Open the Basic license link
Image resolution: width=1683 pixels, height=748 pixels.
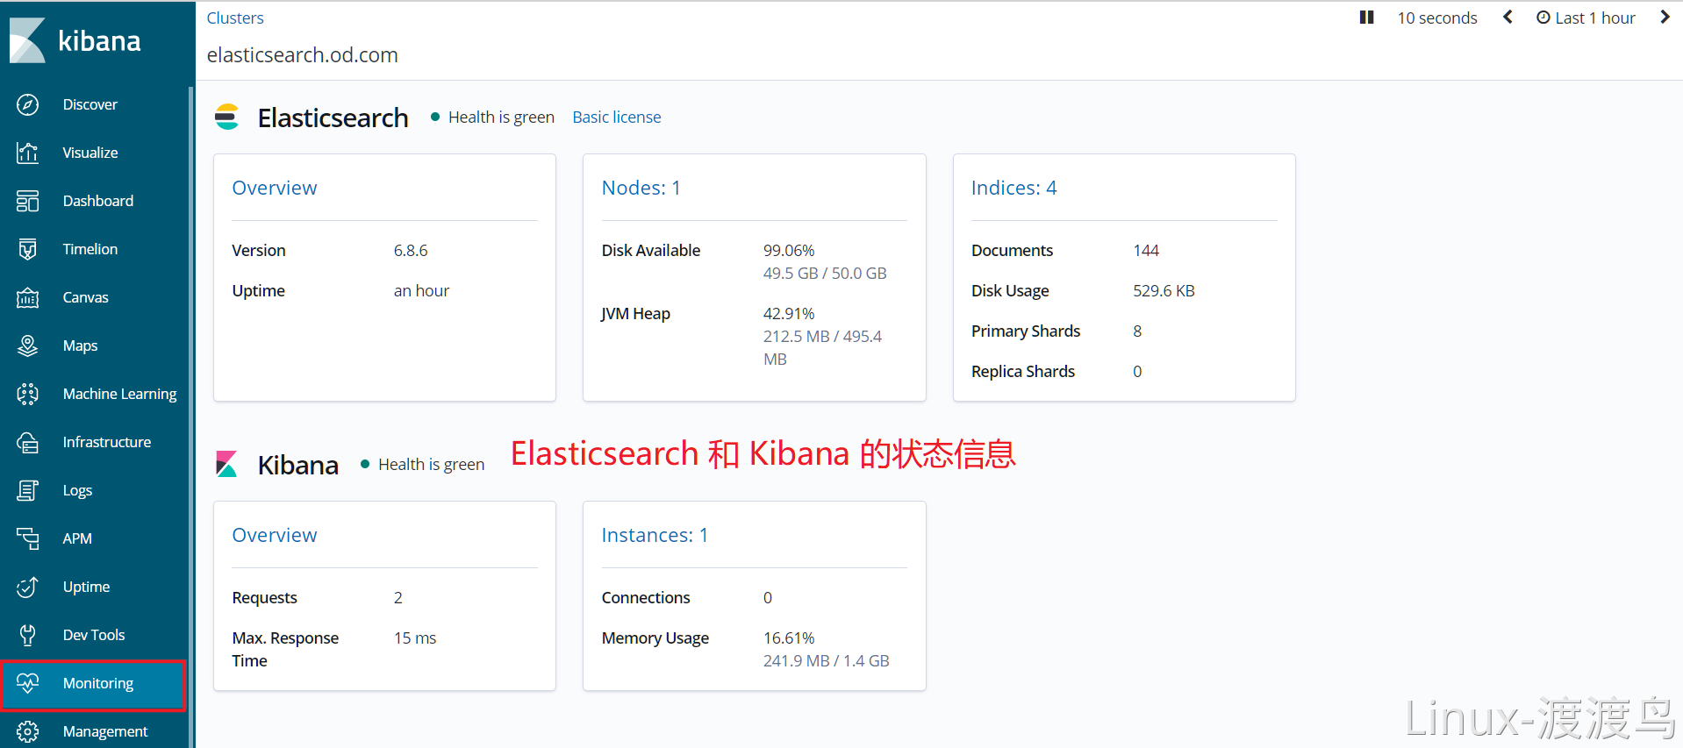coord(617,118)
